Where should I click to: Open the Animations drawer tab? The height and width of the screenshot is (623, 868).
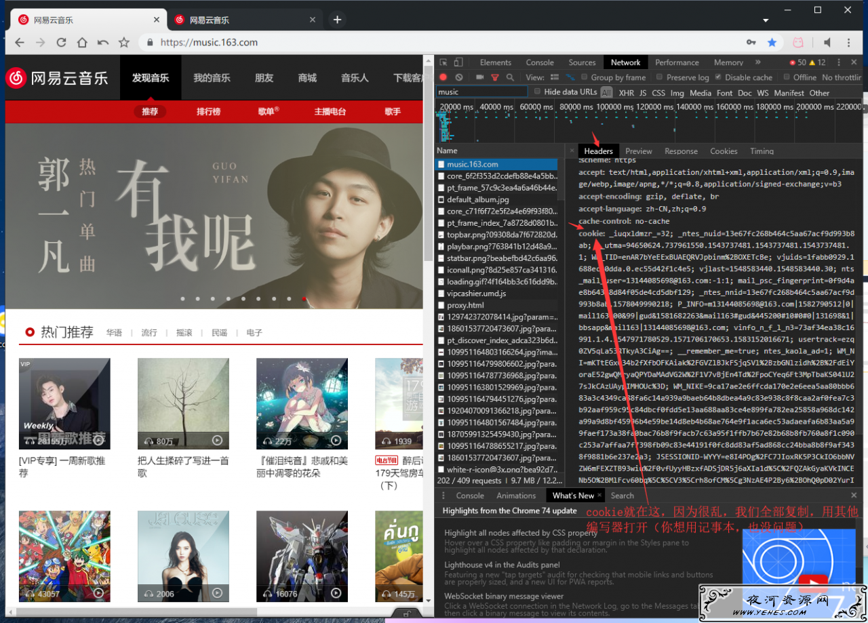(516, 496)
